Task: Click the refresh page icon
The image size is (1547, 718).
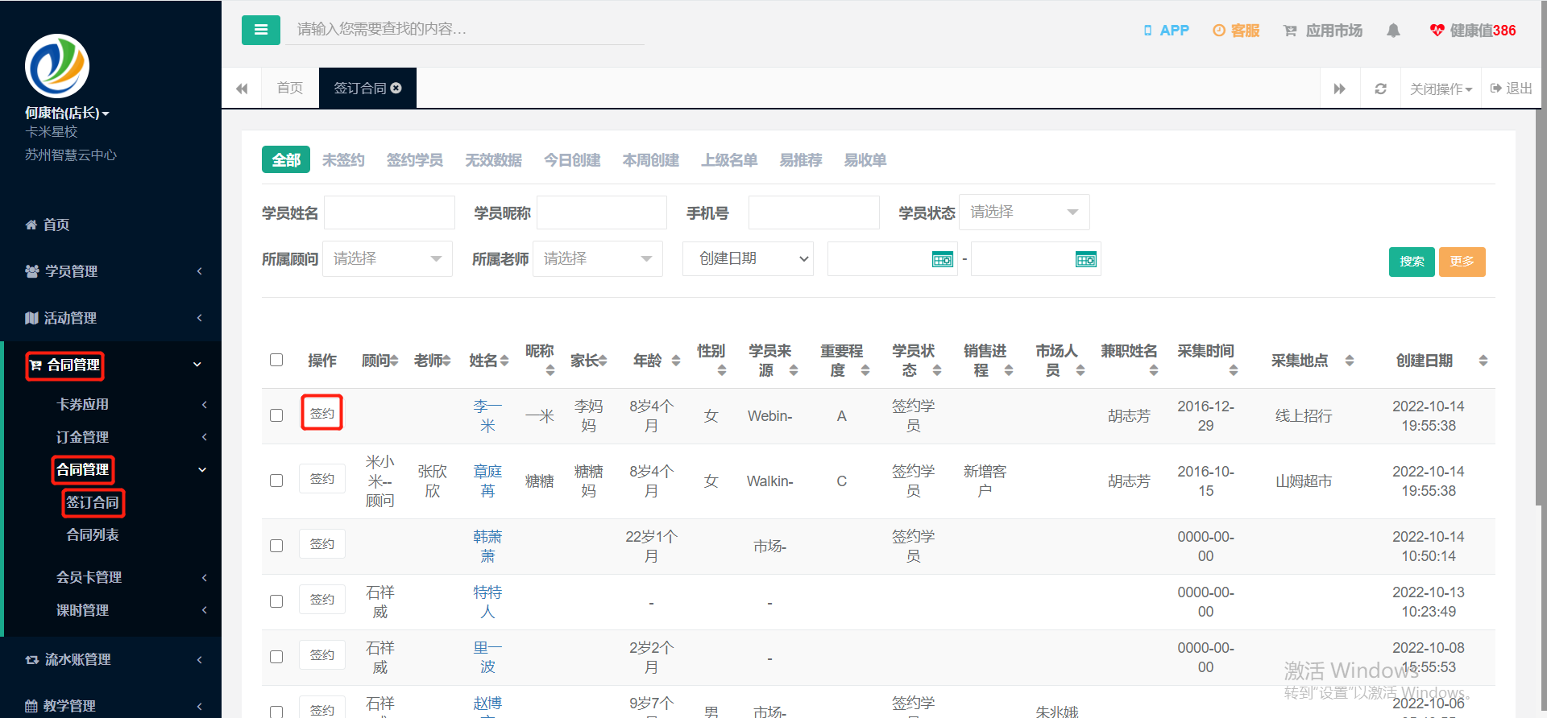Action: point(1380,89)
